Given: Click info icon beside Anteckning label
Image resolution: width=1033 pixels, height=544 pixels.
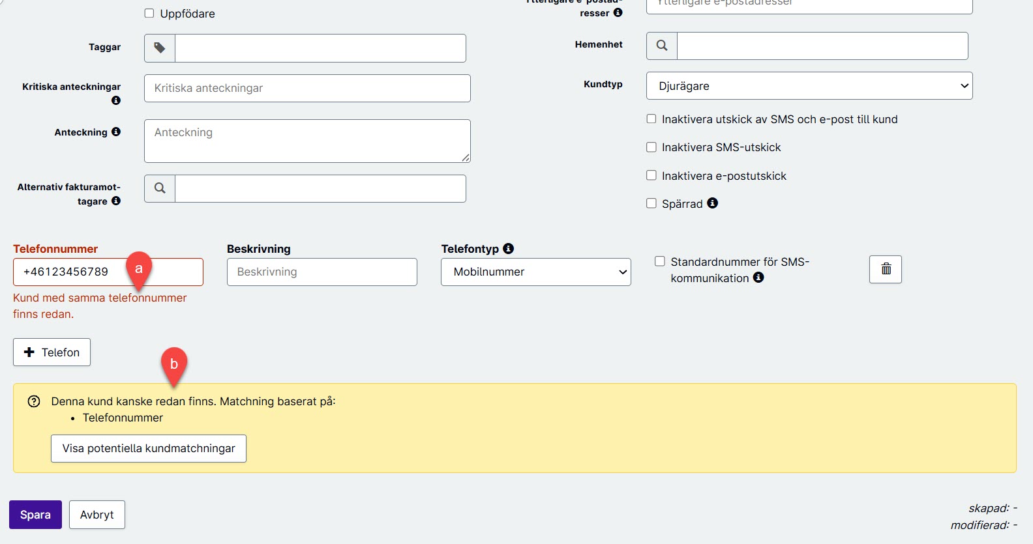Looking at the screenshot, I should pos(116,132).
